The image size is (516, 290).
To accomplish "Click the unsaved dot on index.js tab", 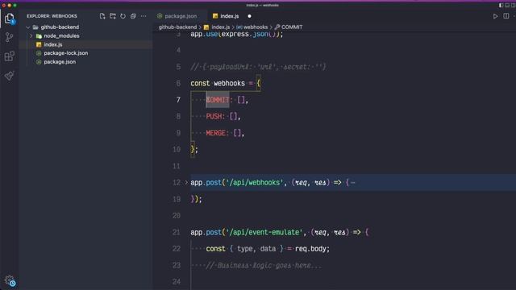I will [x=249, y=16].
